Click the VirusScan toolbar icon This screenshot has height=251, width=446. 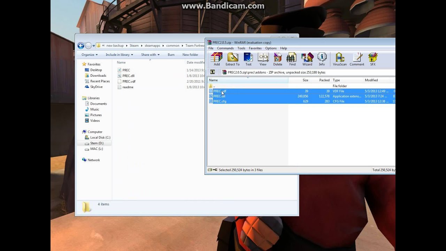pyautogui.click(x=340, y=59)
